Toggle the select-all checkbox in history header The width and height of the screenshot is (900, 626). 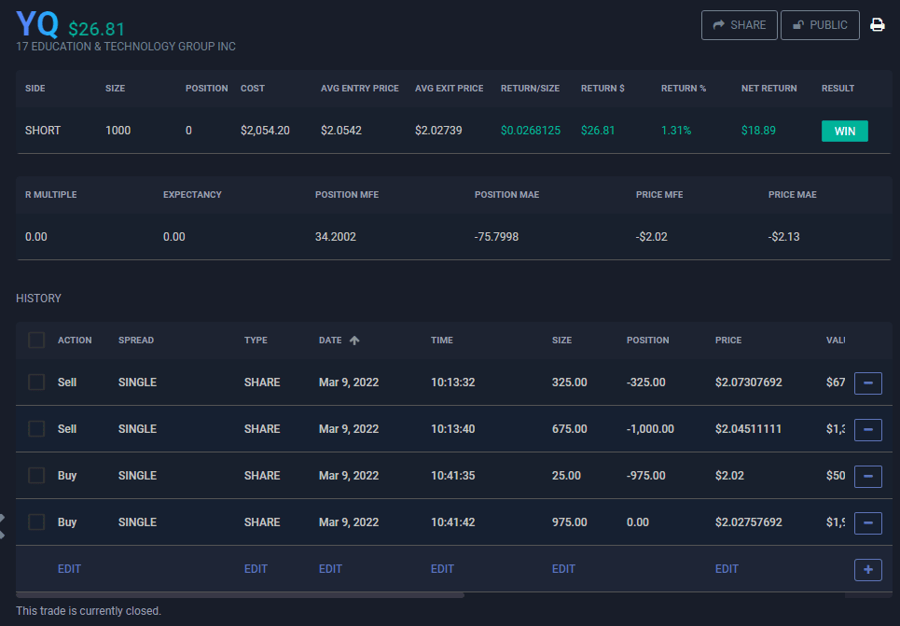click(36, 341)
